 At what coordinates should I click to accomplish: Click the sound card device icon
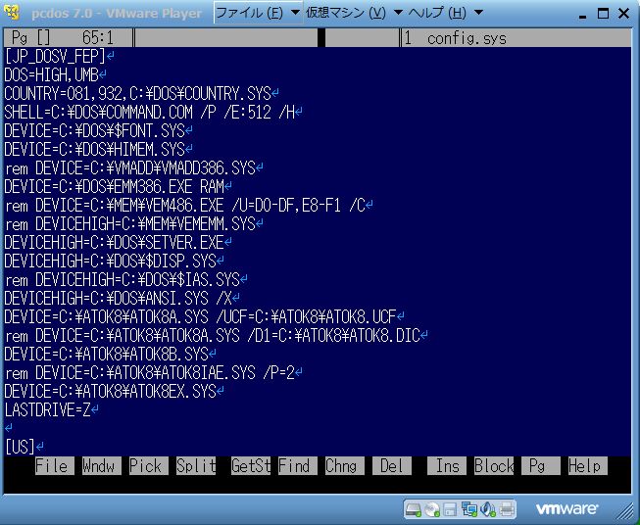coord(487,509)
